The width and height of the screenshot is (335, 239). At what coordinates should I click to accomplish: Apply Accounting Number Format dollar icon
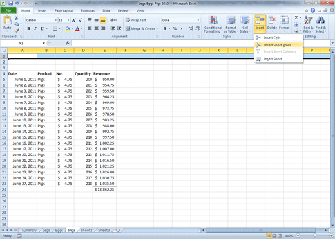[165, 28]
